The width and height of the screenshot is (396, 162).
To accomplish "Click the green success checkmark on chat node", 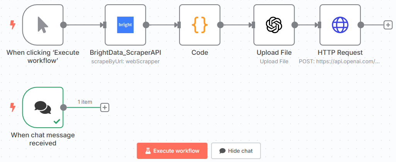I will pyautogui.click(x=57, y=121).
